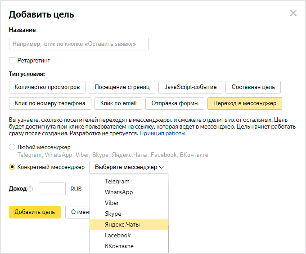The image size is (306, 254).
Task: Select the Конкретный мессенджер radio option
Action: [12, 167]
